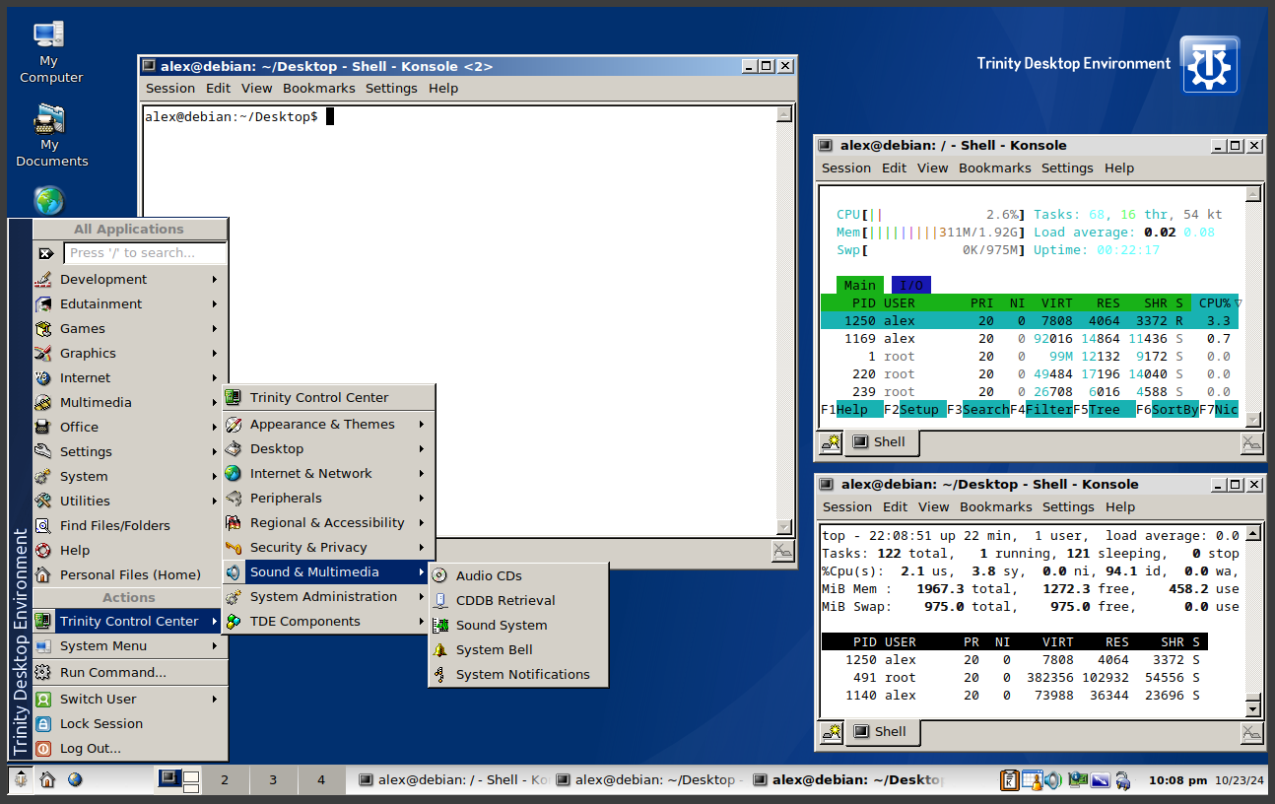Screen dimensions: 1275x804
Task: Click the Klipper clipboard tray icon
Action: pos(1010,780)
